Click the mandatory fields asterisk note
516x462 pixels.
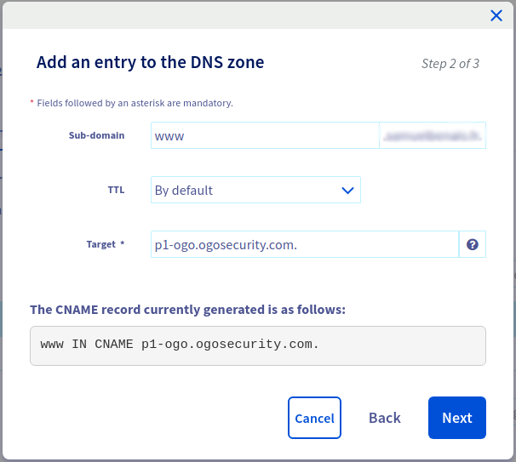point(135,103)
